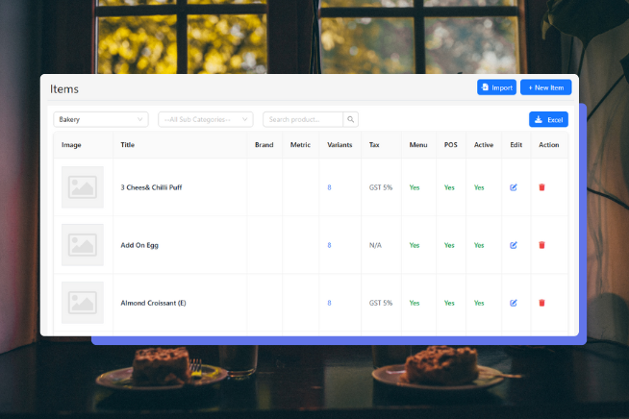Viewport: 629px width, 419px height.
Task: Select the Almond Croissant image thumbnail
Action: coord(83,303)
